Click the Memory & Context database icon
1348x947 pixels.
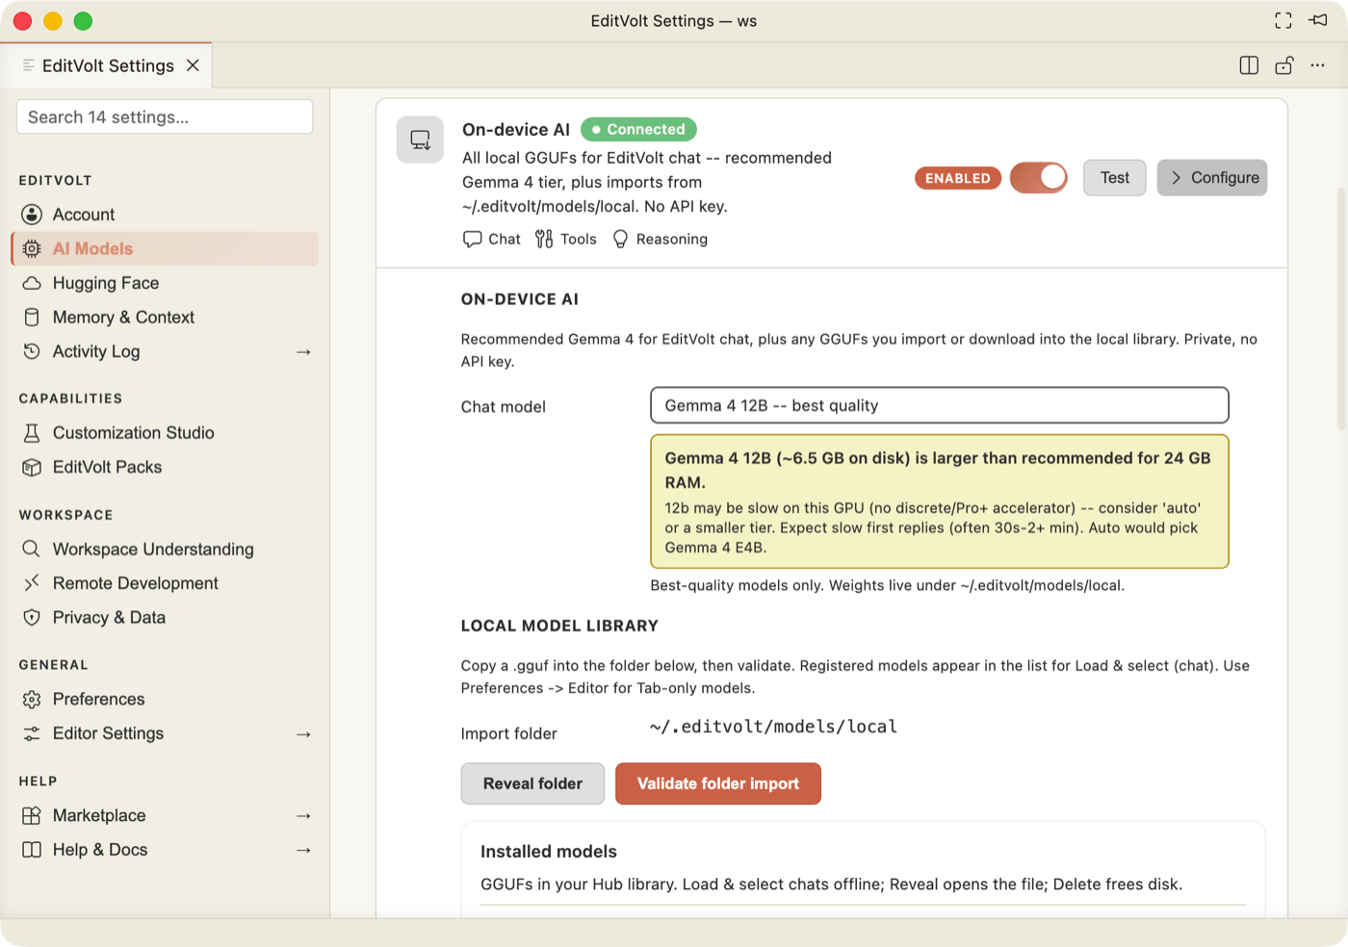coord(32,318)
